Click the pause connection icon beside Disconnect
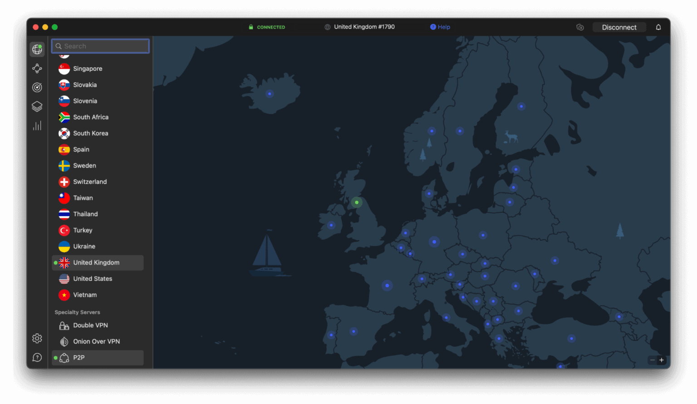697x404 pixels. coord(580,27)
